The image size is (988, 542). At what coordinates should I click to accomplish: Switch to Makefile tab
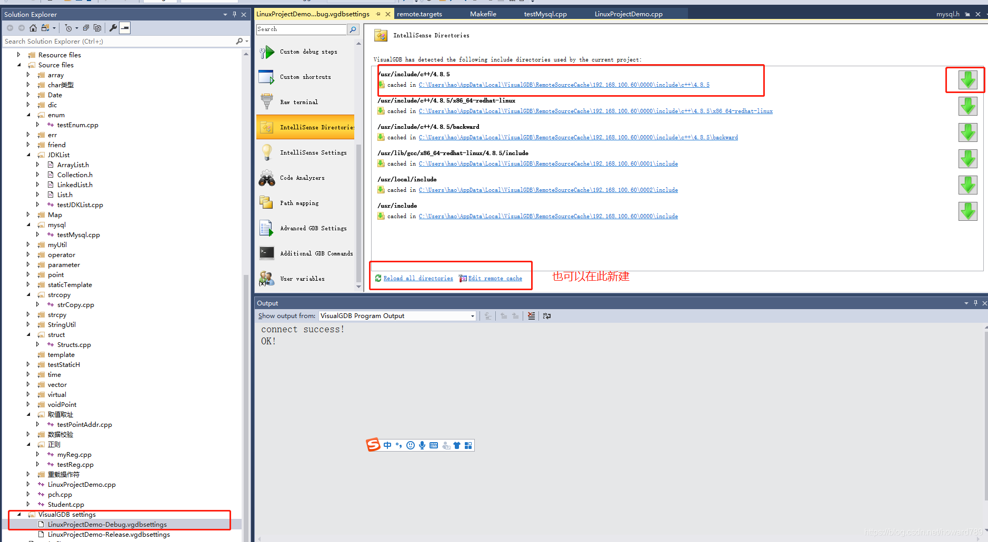pyautogui.click(x=483, y=14)
